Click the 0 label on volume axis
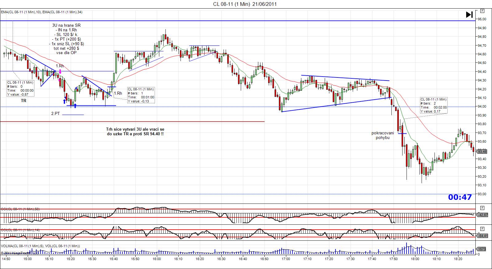Image resolution: width=492 pixels, height=269 pixels. click(x=478, y=254)
